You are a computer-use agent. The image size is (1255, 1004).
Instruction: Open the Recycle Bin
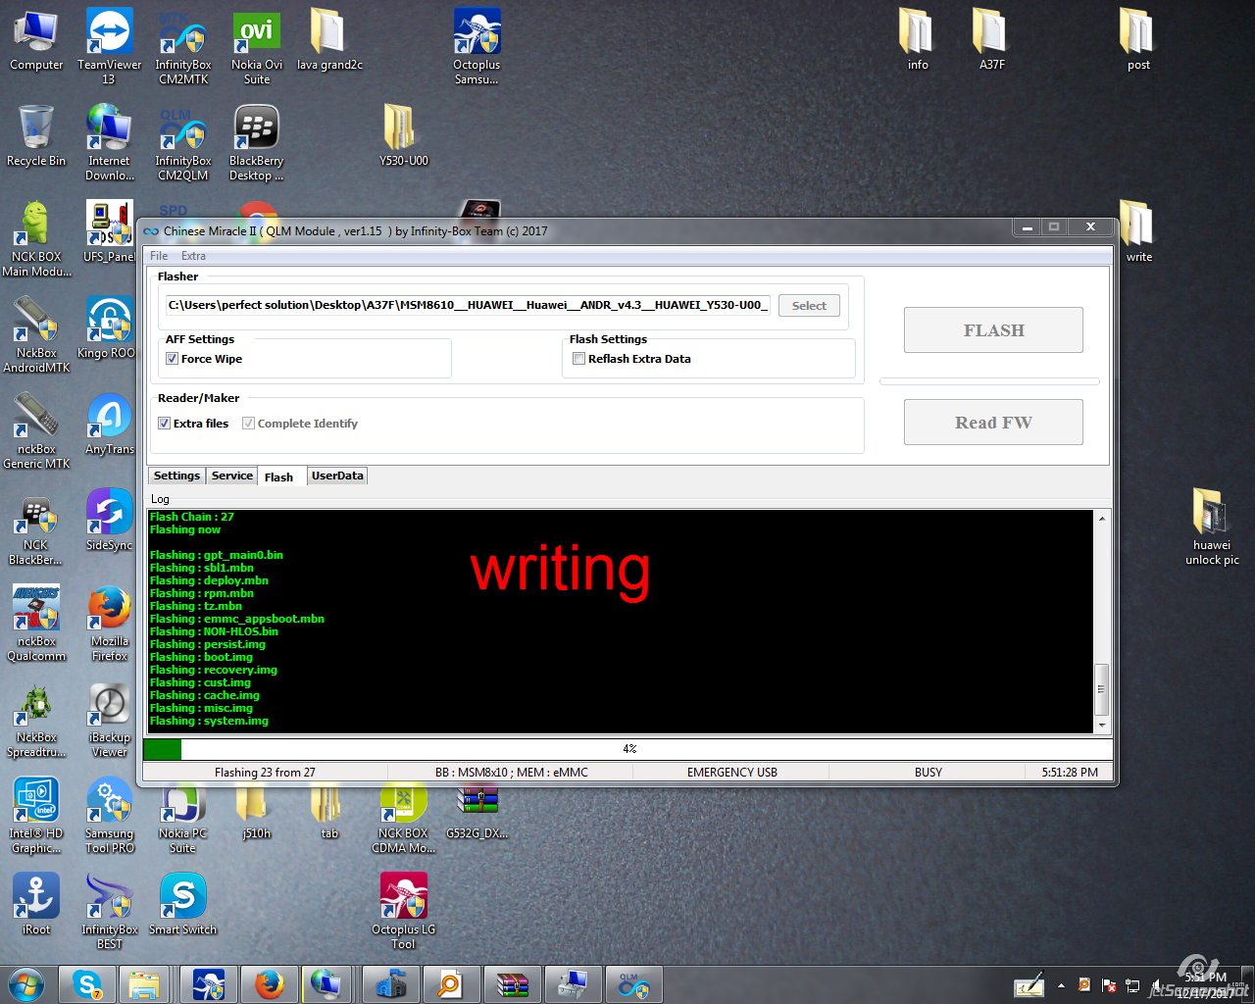tap(36, 135)
